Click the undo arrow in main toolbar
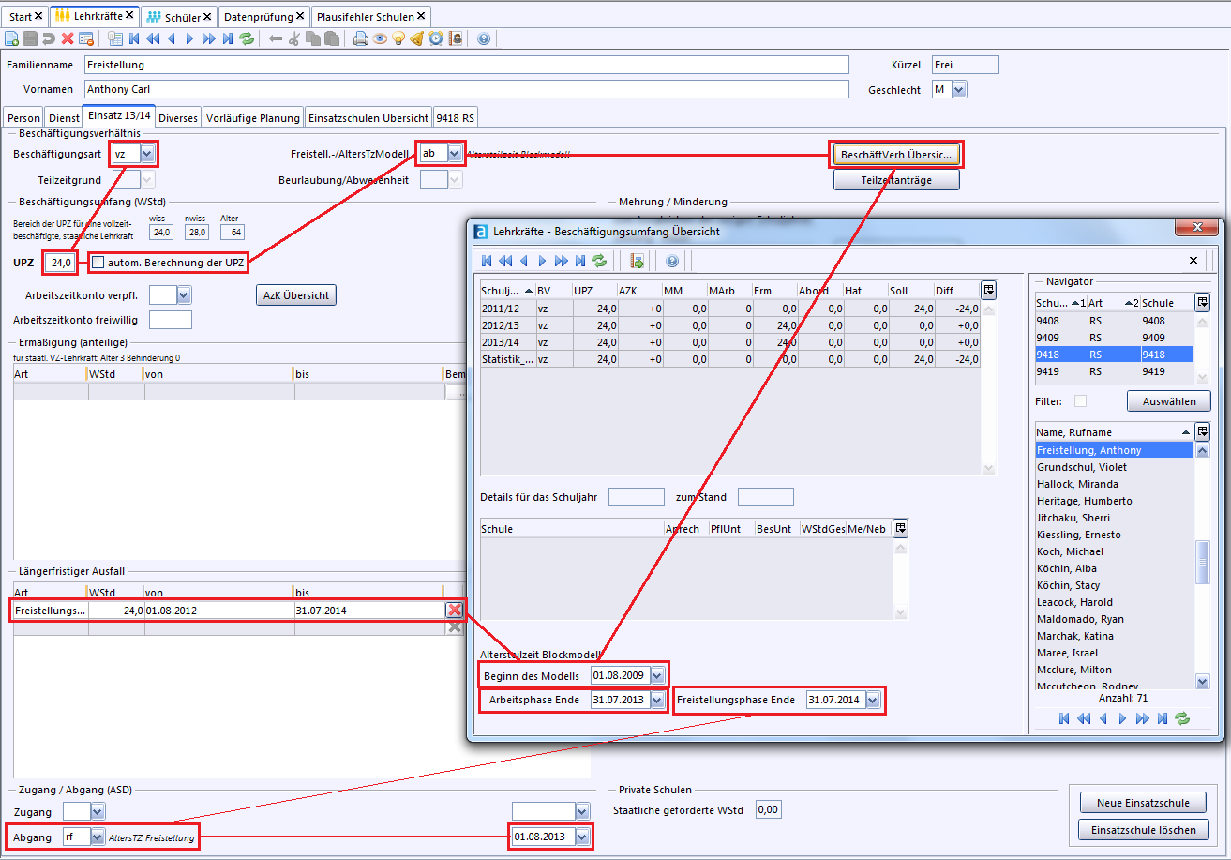1231x860 pixels. point(49,38)
